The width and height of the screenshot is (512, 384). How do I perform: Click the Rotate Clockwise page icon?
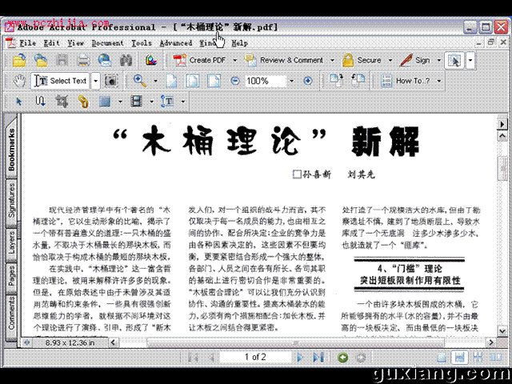[336, 80]
